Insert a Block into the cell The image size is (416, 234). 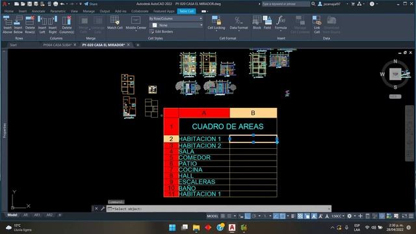257,23
